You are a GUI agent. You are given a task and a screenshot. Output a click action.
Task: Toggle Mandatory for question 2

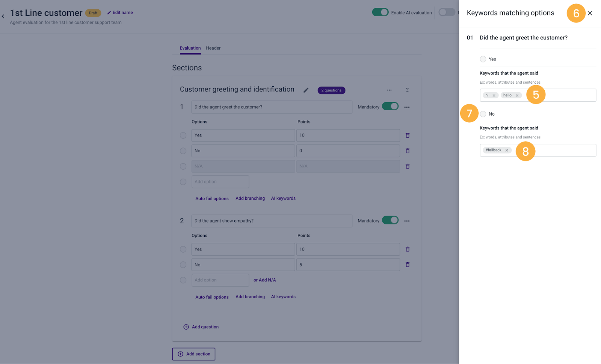(390, 220)
